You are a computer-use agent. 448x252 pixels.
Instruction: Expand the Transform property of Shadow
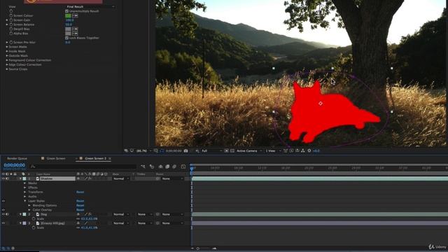coord(25,192)
